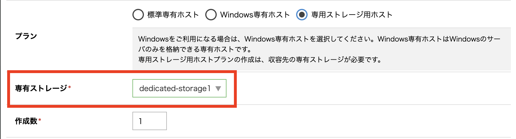Click the digit 1 inside 作成数 field
Viewport: 516px width, 139px height.
[140, 121]
